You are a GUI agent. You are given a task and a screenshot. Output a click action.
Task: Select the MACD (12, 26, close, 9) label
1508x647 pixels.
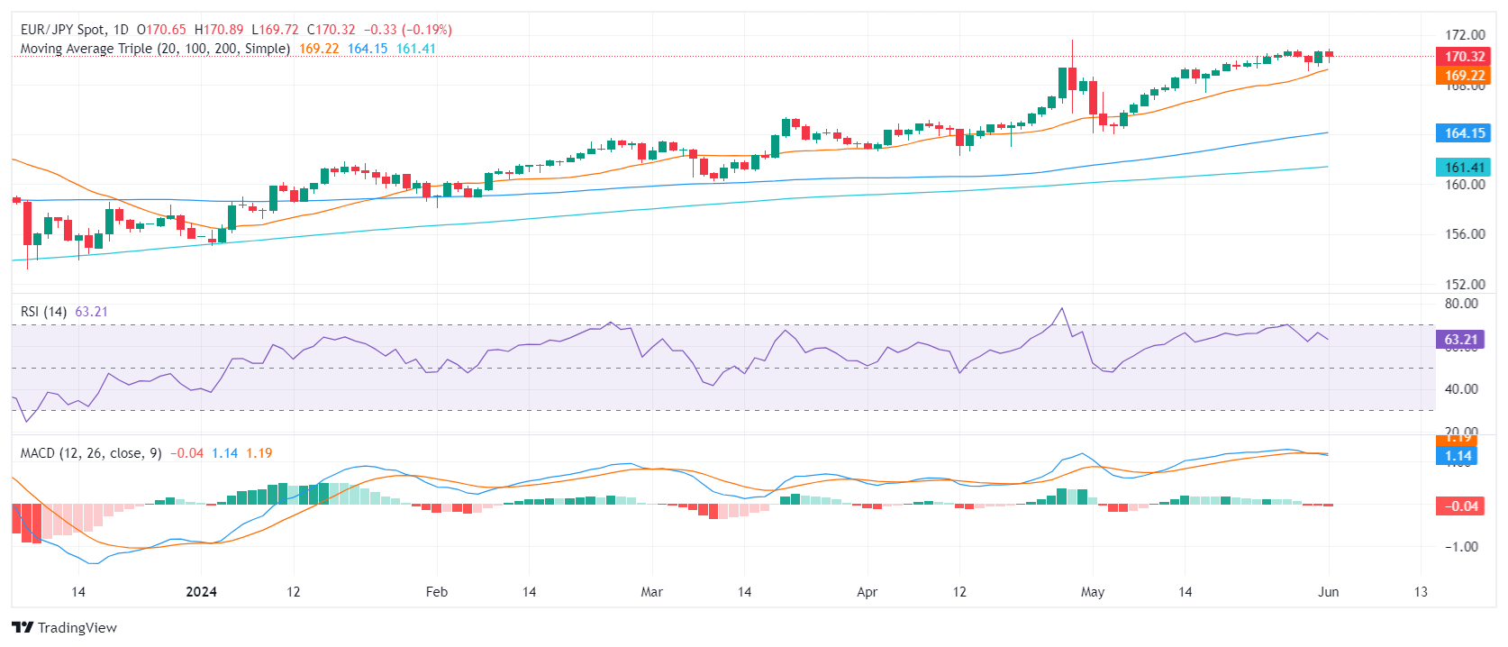coord(91,453)
